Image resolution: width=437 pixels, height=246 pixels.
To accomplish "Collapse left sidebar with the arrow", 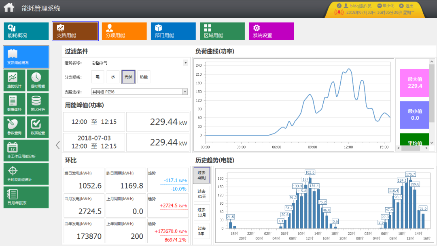I will (x=58, y=145).
